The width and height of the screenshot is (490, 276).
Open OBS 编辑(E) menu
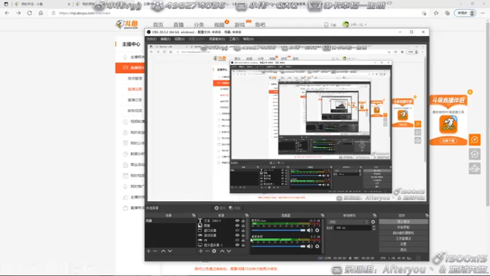[x=165, y=39]
